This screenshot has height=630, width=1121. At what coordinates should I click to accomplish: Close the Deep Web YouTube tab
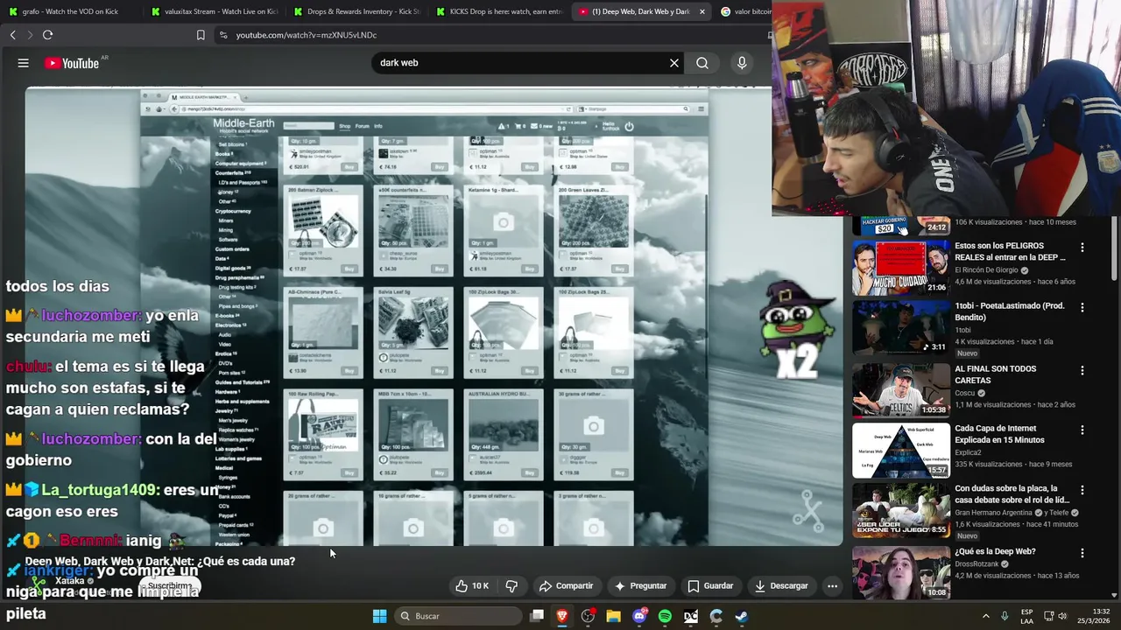click(x=702, y=11)
